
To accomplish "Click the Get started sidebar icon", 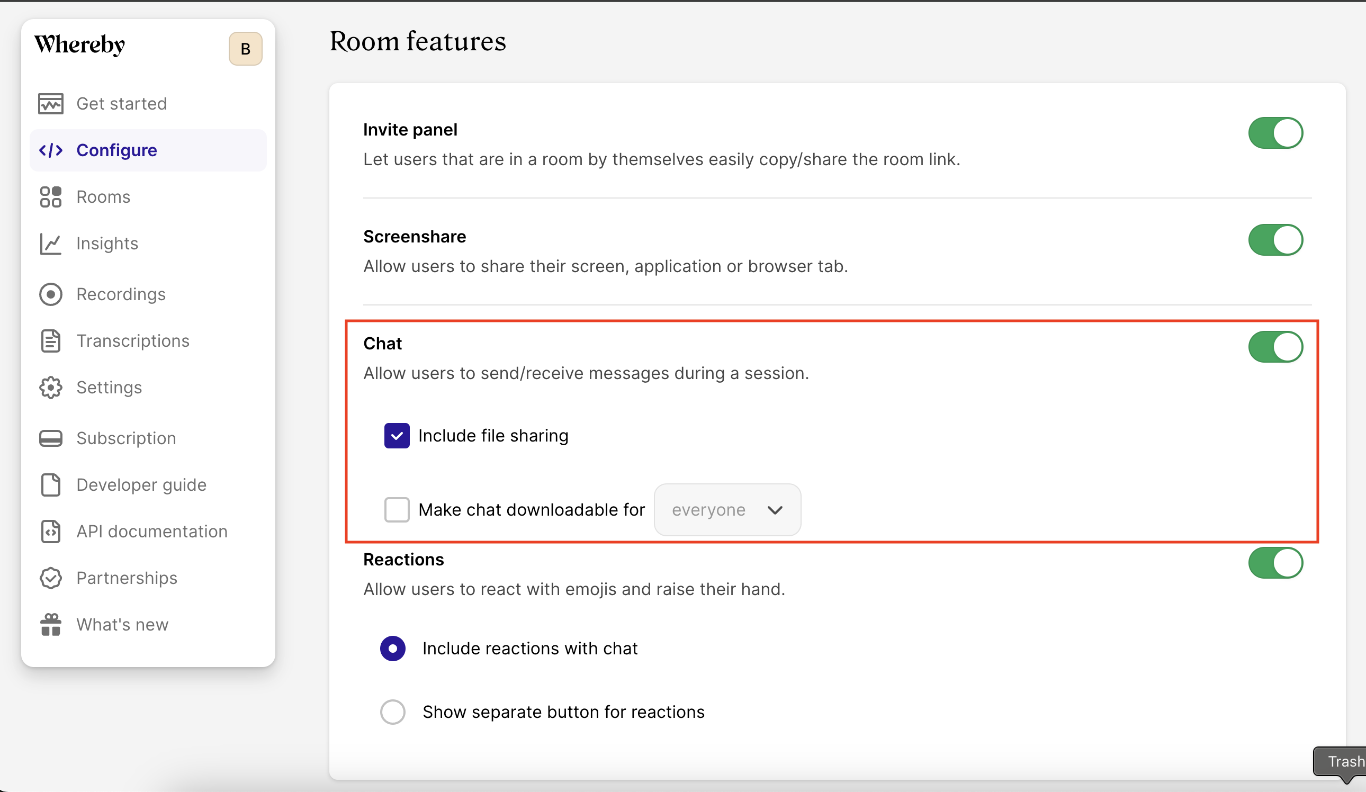I will click(50, 104).
